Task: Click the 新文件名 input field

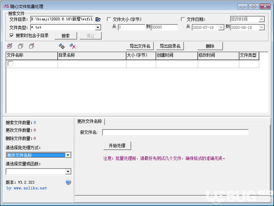Action: (175, 132)
